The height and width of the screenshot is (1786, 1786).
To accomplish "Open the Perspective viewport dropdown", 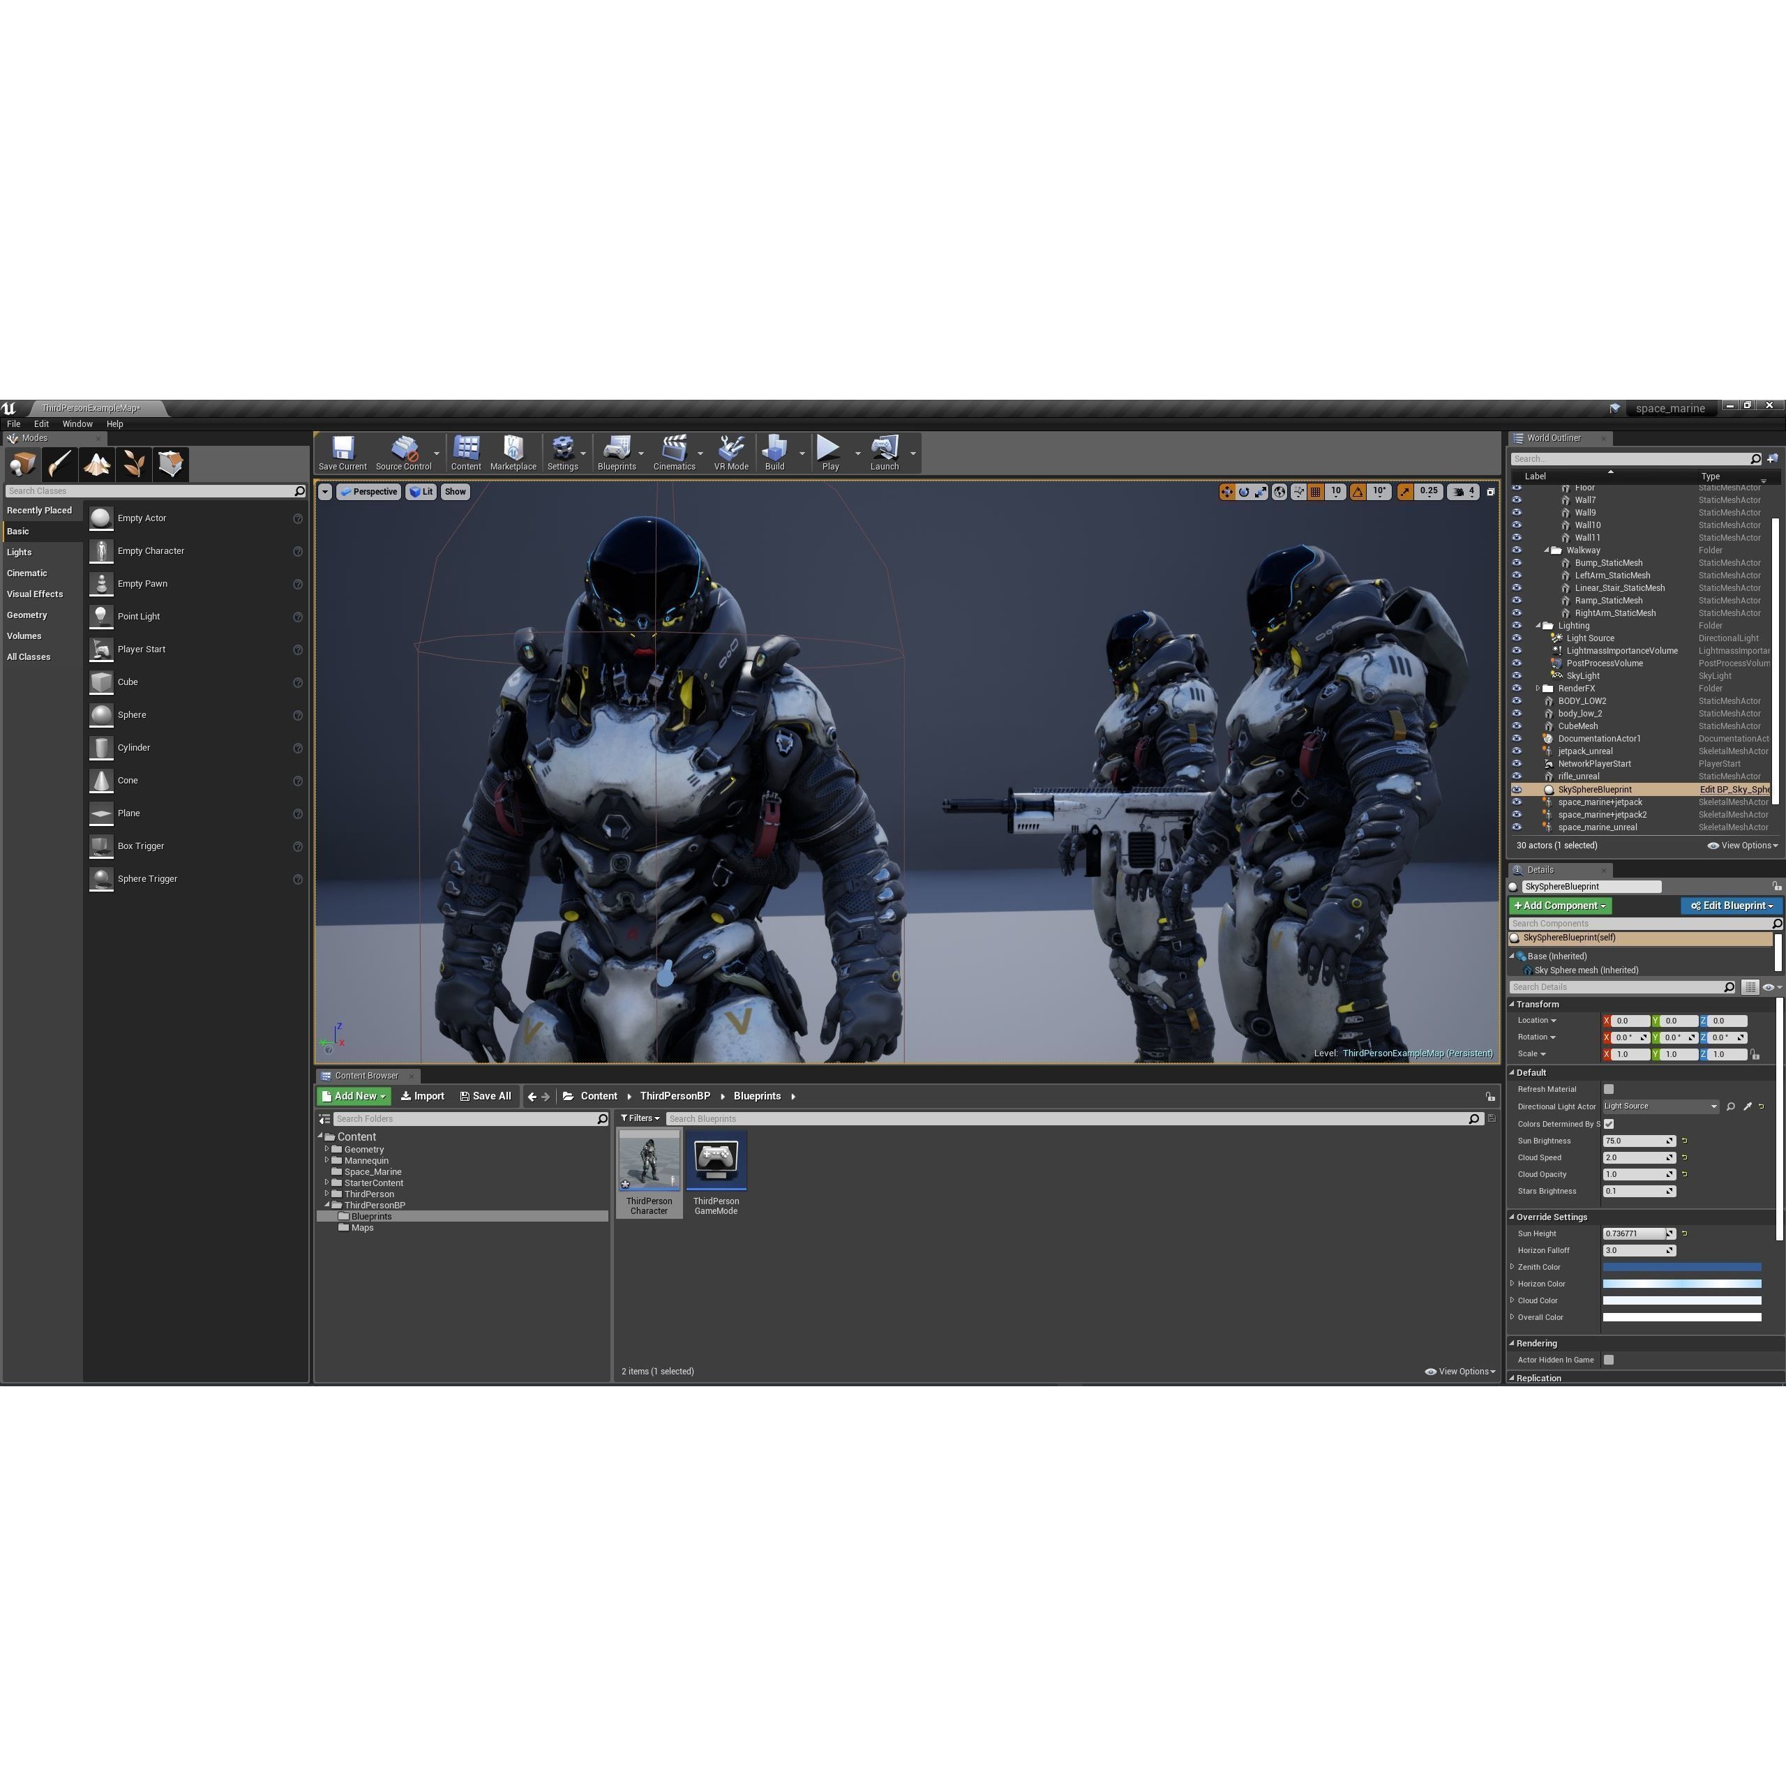I will point(370,491).
